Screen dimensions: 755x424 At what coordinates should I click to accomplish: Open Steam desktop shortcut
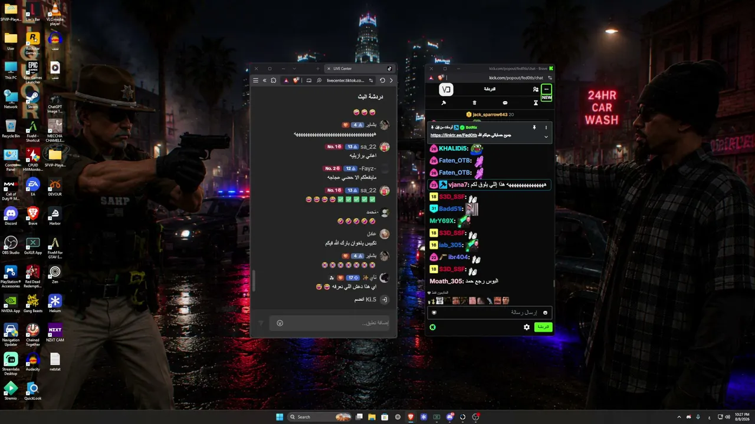click(32, 99)
